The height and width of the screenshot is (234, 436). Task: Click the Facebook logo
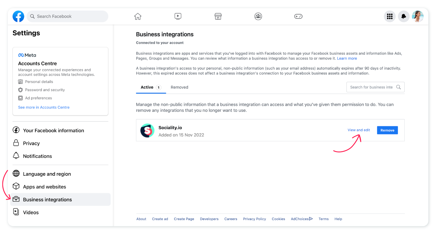coord(18,16)
